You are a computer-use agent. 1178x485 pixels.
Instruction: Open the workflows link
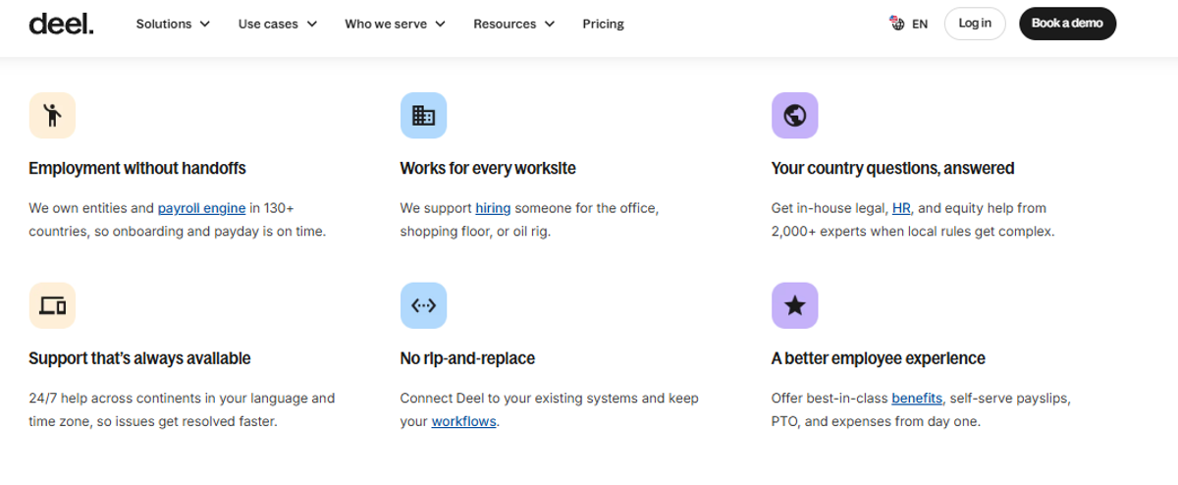click(x=463, y=422)
